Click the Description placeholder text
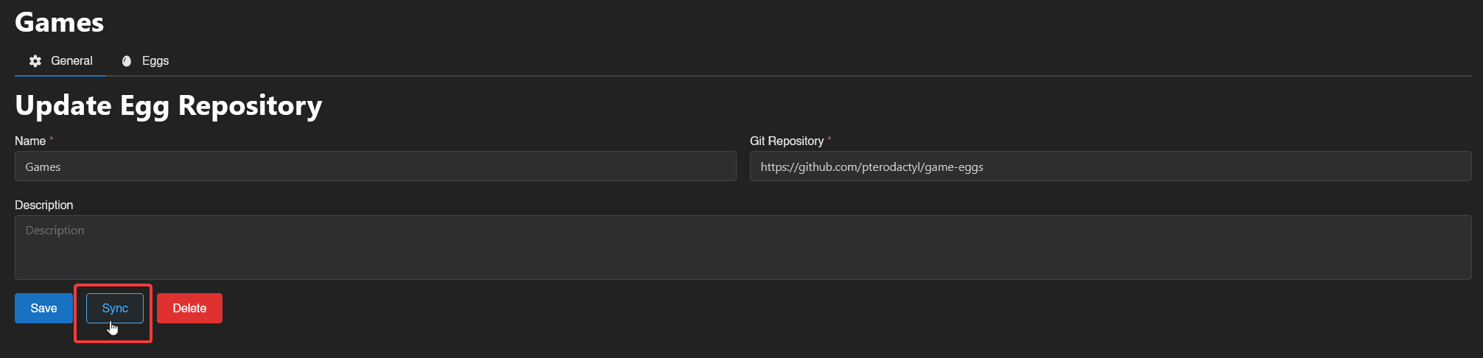 [x=55, y=231]
